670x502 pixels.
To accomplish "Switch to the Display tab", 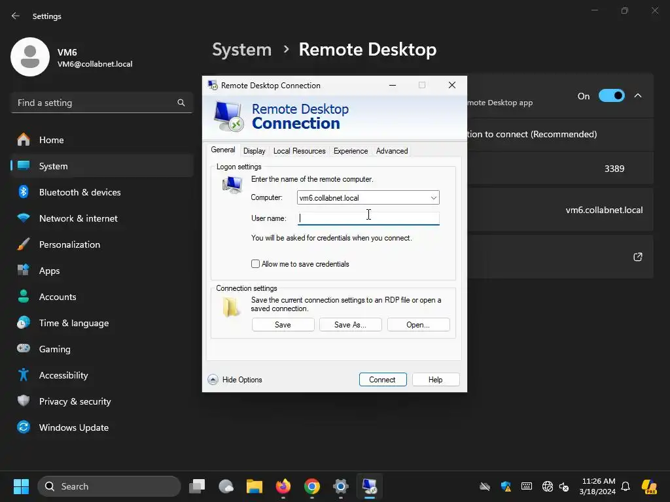I will tap(255, 151).
